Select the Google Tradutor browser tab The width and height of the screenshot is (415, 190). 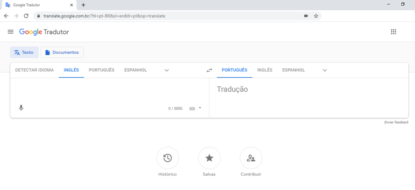[39, 5]
